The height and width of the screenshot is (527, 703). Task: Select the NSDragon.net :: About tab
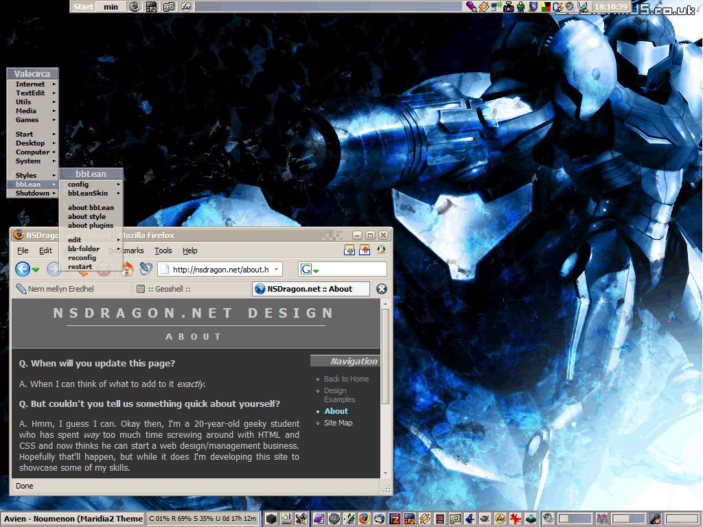tap(312, 289)
